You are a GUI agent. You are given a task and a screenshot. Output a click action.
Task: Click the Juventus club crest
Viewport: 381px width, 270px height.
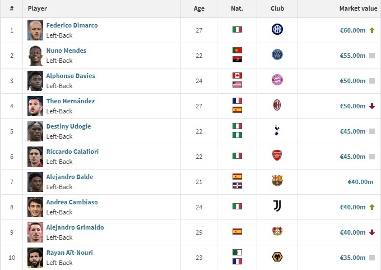pos(277,207)
